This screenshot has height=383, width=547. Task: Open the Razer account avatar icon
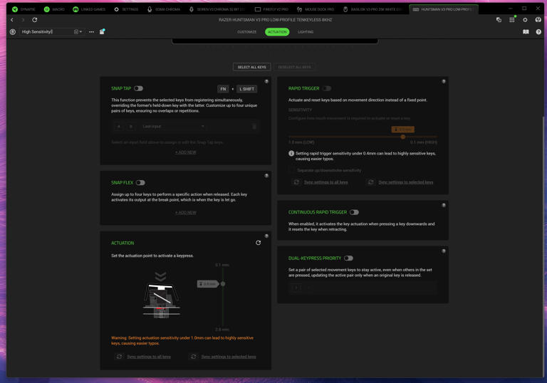(538, 20)
